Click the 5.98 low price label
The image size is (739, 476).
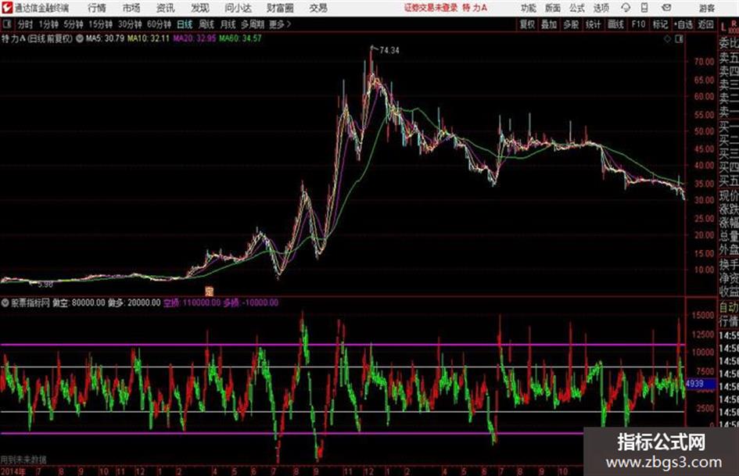45,285
